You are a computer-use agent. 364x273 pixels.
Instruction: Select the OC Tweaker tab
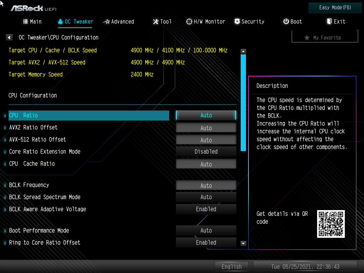pyautogui.click(x=75, y=21)
